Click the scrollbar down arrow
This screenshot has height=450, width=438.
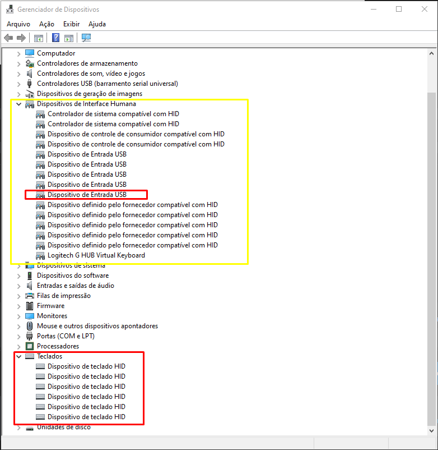coord(431,430)
